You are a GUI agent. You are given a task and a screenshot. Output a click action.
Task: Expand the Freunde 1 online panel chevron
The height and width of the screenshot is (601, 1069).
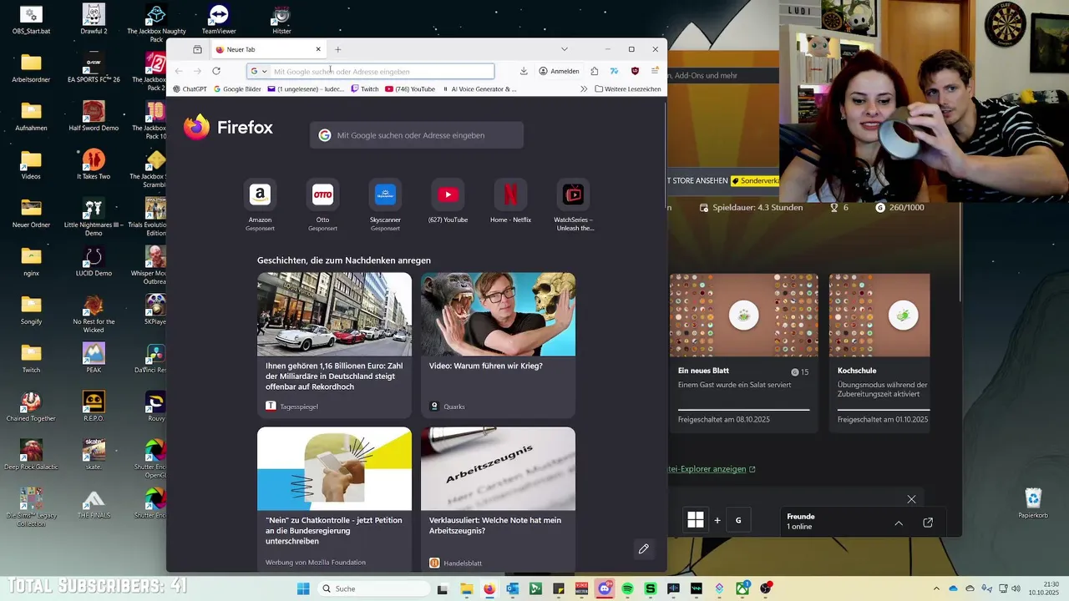[899, 523]
